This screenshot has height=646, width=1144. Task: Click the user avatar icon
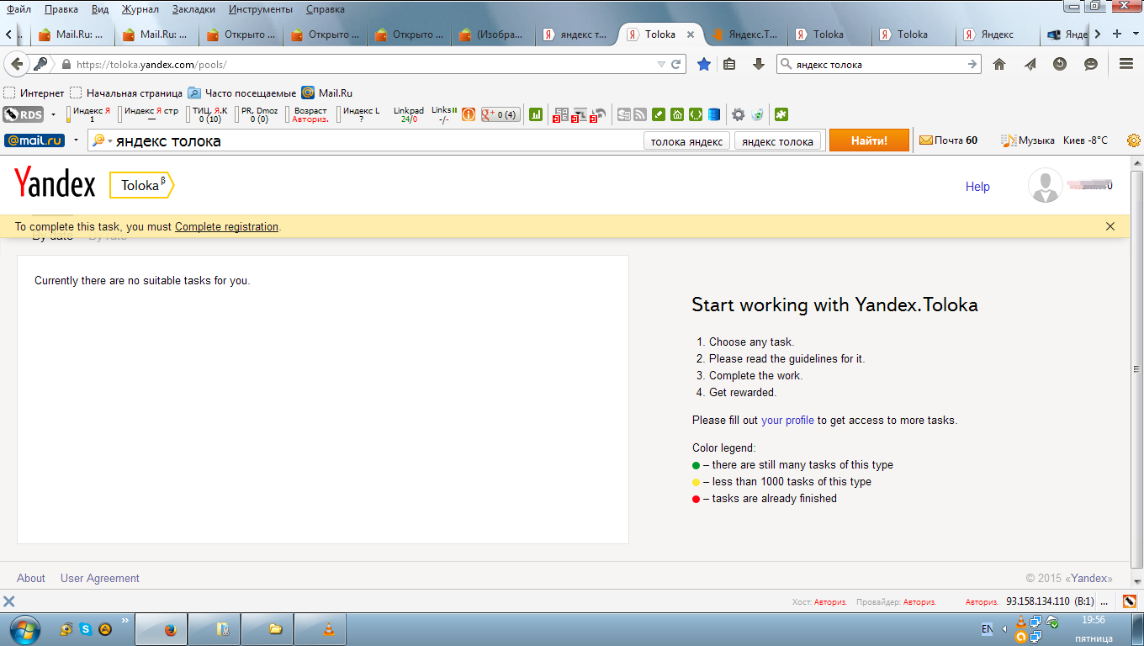click(x=1046, y=186)
